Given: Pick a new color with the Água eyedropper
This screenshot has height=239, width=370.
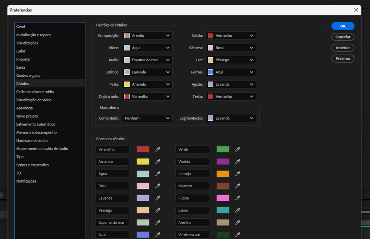Looking at the screenshot, I should 158,174.
